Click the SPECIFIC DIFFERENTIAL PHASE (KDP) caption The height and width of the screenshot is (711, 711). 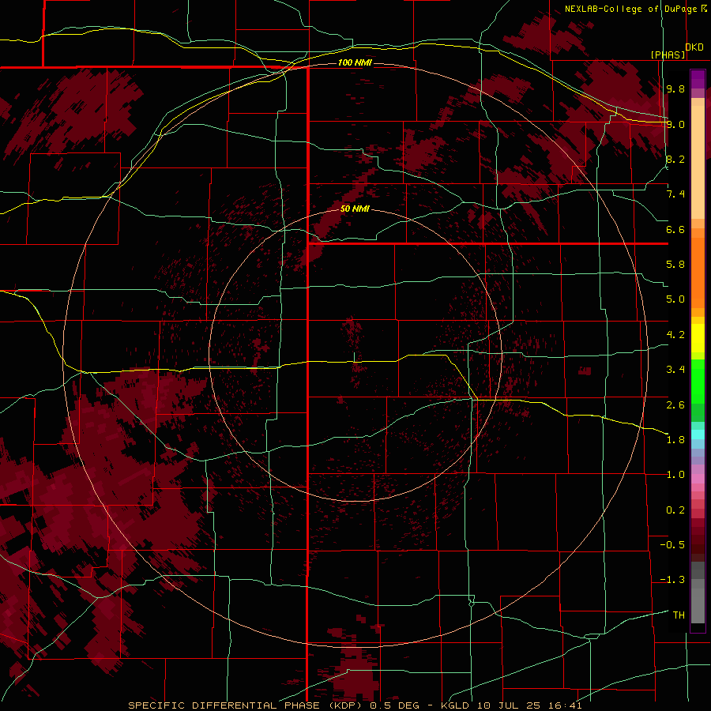tap(246, 705)
